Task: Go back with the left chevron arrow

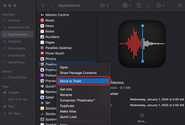Action: coord(43,5)
